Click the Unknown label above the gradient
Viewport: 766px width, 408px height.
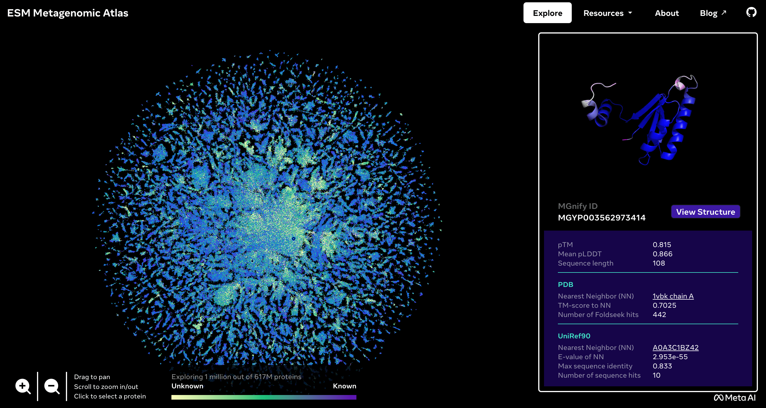187,386
